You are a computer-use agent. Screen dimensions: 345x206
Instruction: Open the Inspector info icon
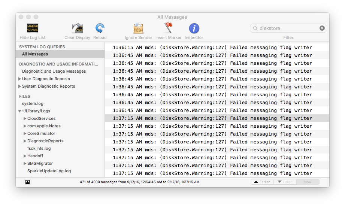point(194,28)
